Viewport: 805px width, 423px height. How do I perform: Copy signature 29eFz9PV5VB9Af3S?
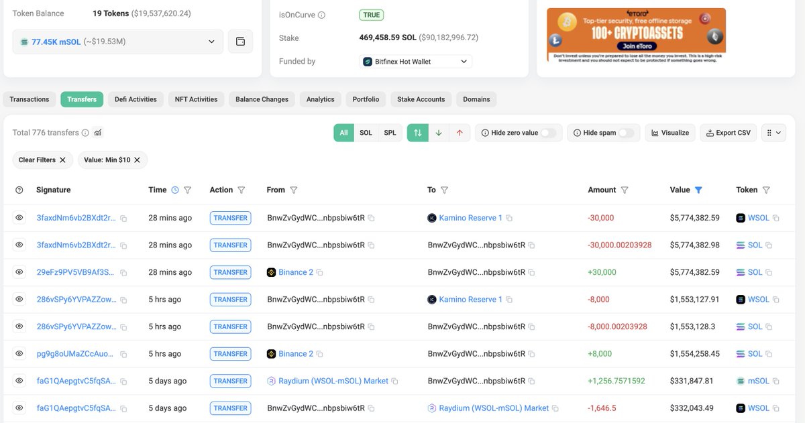click(123, 273)
